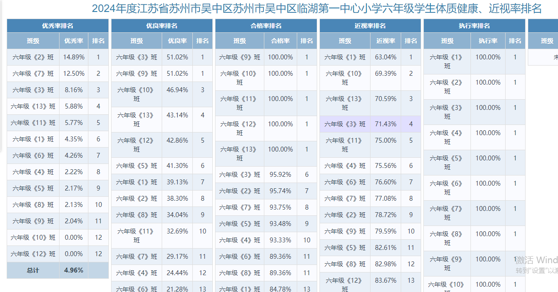558x292 pixels.
Task: Click the 63.04% cell
Action: (x=386, y=57)
